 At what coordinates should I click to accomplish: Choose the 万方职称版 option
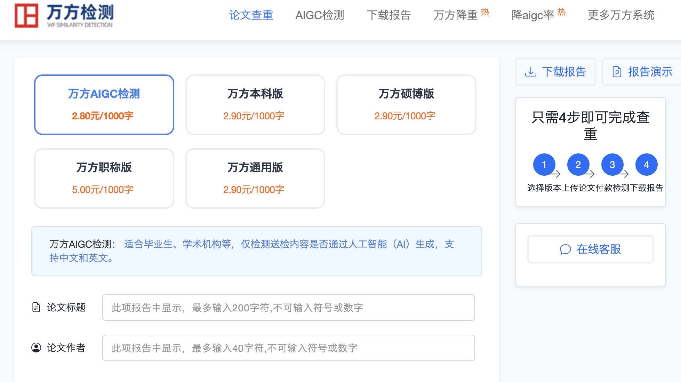click(104, 178)
